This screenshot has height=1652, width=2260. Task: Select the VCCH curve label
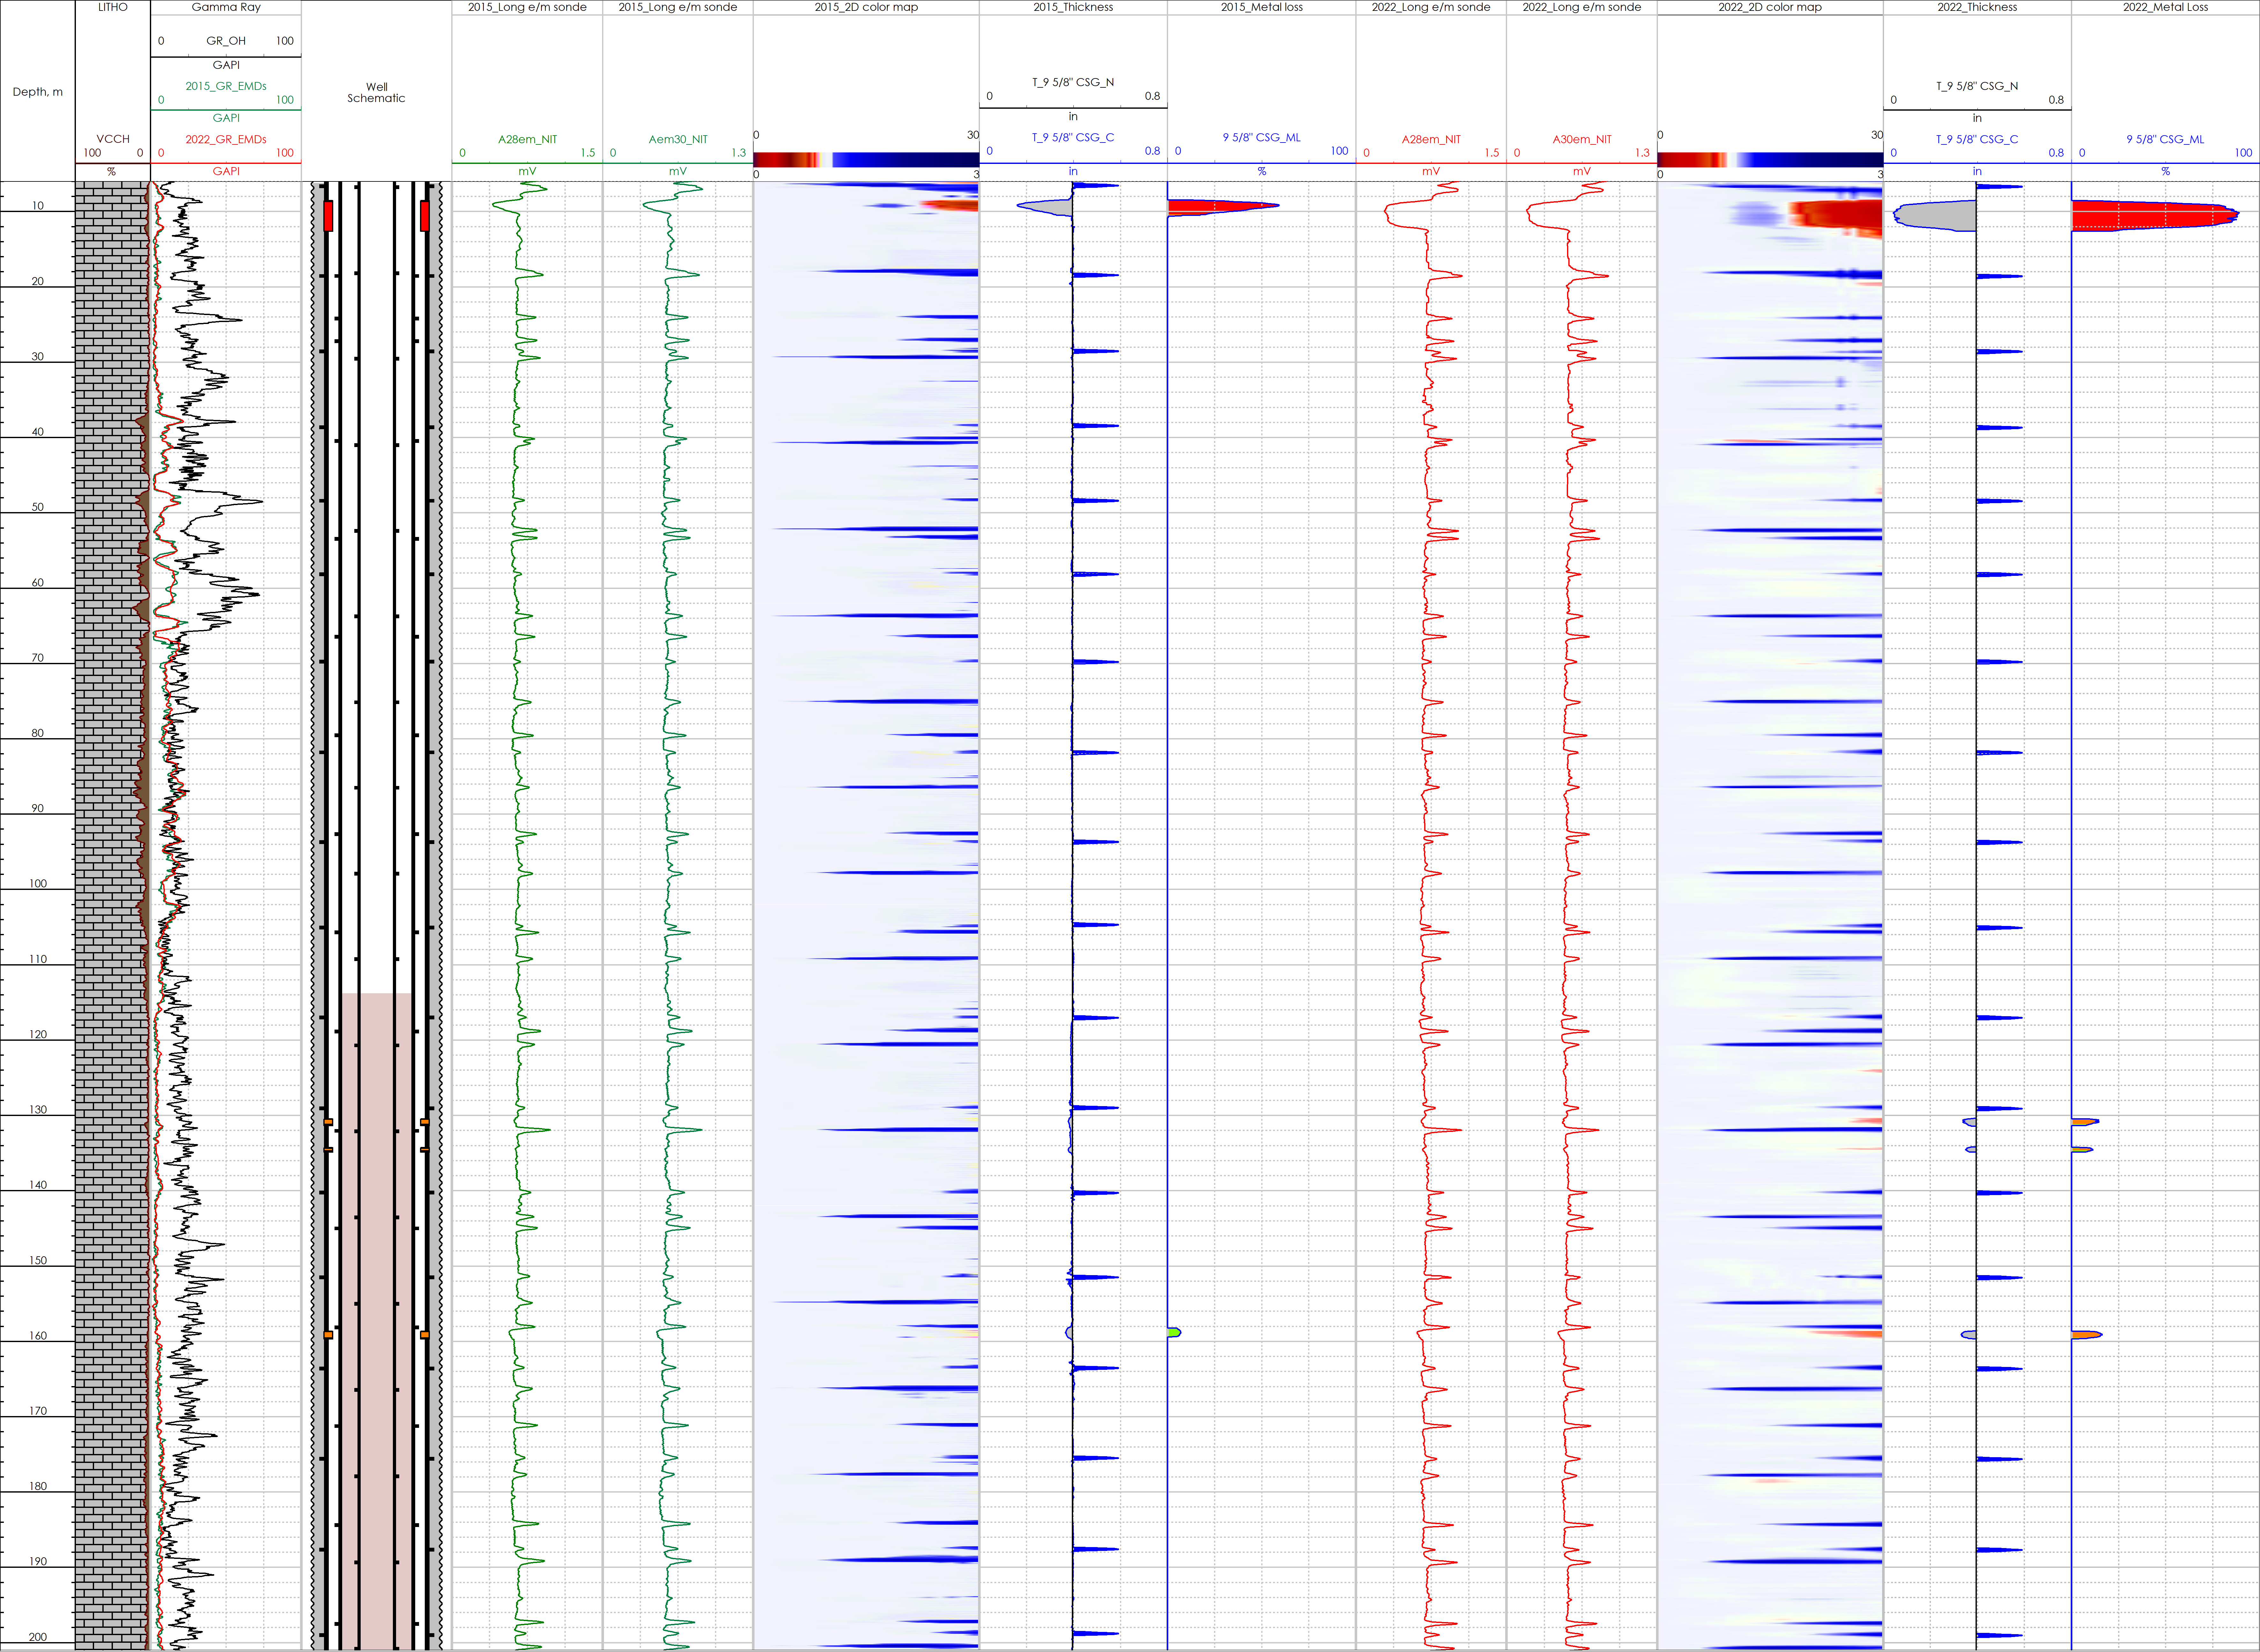point(113,139)
